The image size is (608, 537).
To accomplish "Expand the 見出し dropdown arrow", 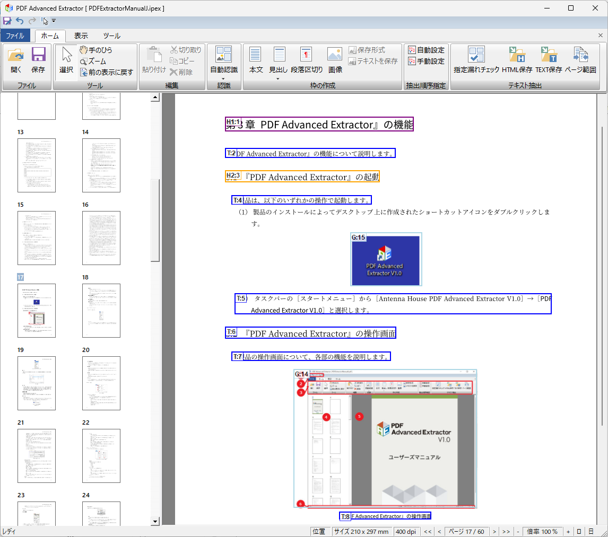I will coord(278,78).
